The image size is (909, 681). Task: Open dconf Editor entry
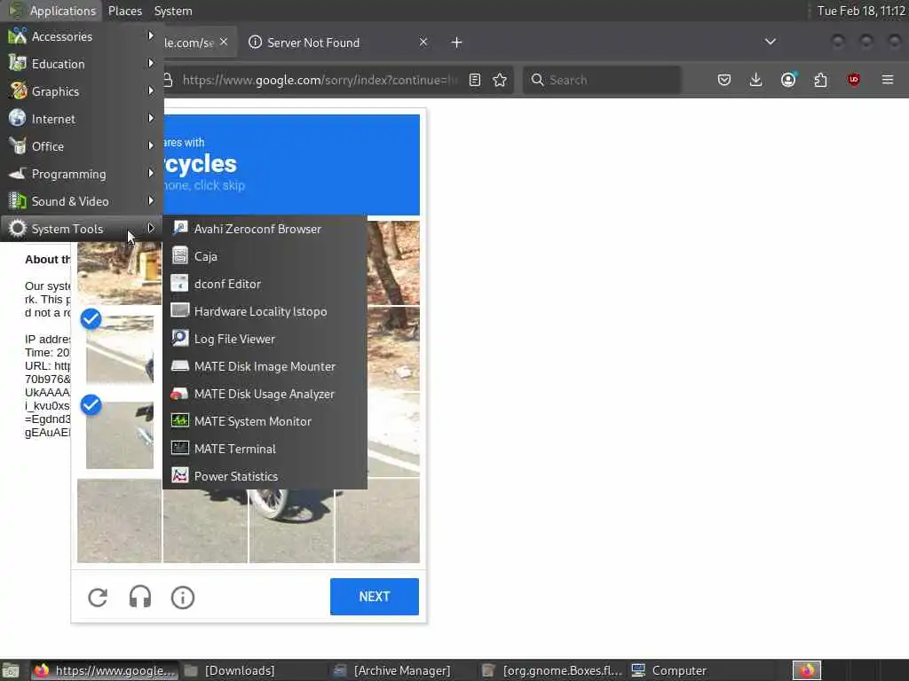pos(265,284)
